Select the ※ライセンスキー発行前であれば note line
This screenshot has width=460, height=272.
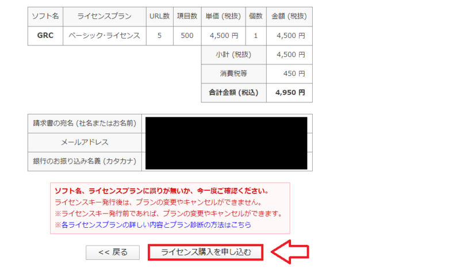tap(168, 213)
